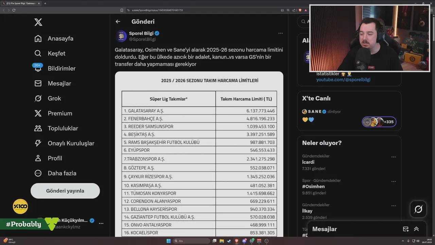Open Profil page
The width and height of the screenshot is (435, 245).
pos(48,158)
